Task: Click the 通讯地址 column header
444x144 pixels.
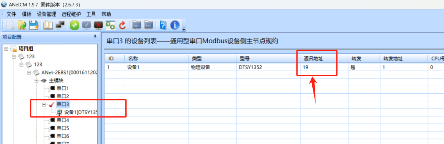Action: [x=313, y=58]
